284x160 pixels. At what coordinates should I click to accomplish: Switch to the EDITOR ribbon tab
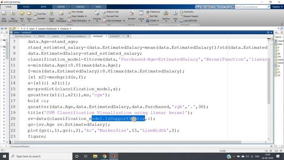click(61, 7)
